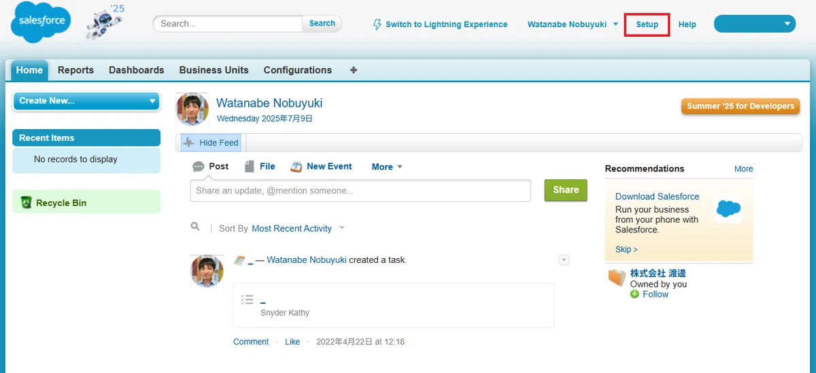The height and width of the screenshot is (373, 816).
Task: Click the Comment link under the post
Action: [x=251, y=342]
